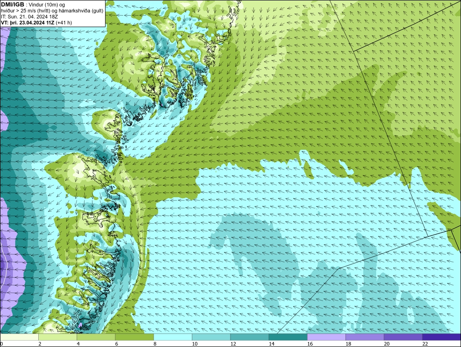This screenshot has width=461, height=347.
Task: Click the legend label '4'
Action: coord(78,344)
